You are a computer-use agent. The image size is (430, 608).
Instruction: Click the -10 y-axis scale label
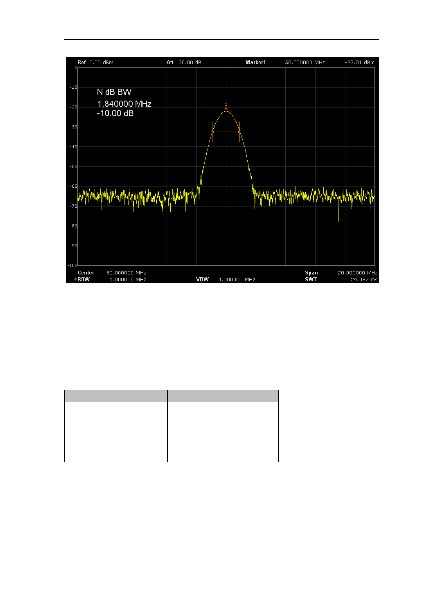coord(74,87)
